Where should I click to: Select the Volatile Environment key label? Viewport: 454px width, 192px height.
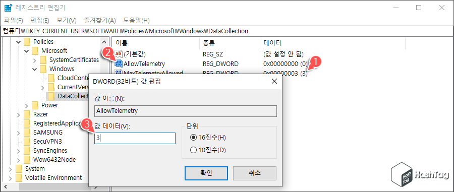point(53,177)
